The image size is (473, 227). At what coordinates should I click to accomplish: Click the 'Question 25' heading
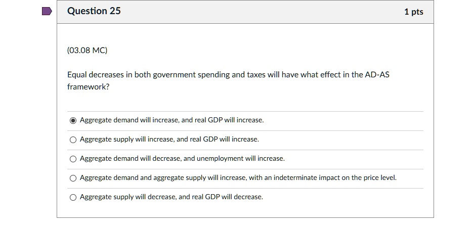(94, 11)
